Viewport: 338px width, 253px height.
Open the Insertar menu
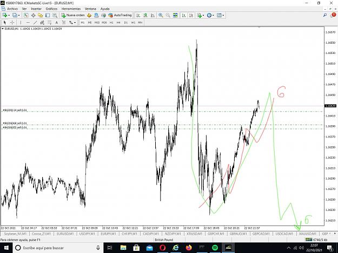(36, 9)
